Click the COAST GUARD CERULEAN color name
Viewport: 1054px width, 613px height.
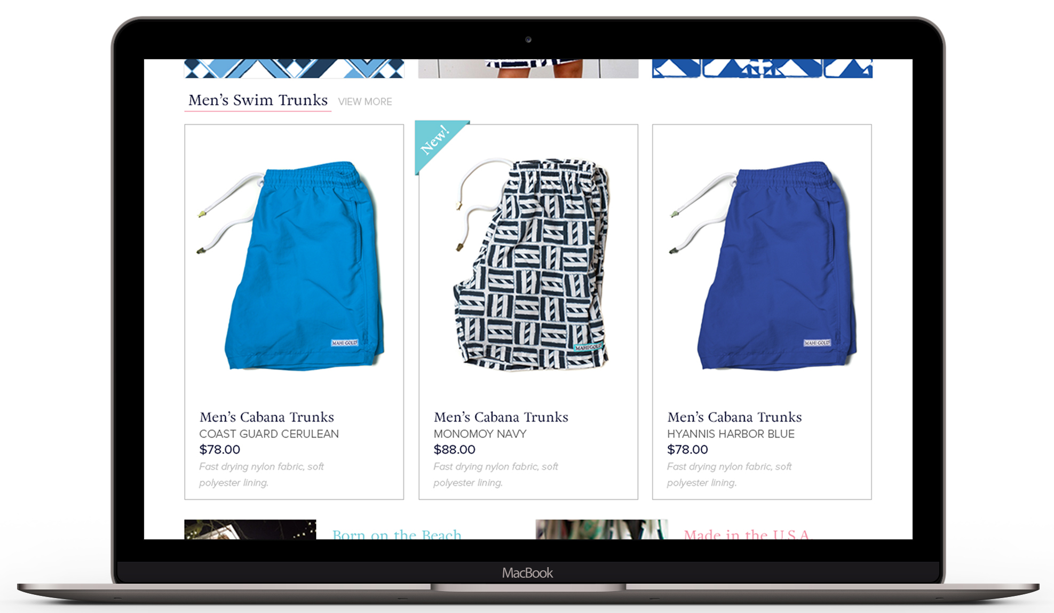(269, 434)
